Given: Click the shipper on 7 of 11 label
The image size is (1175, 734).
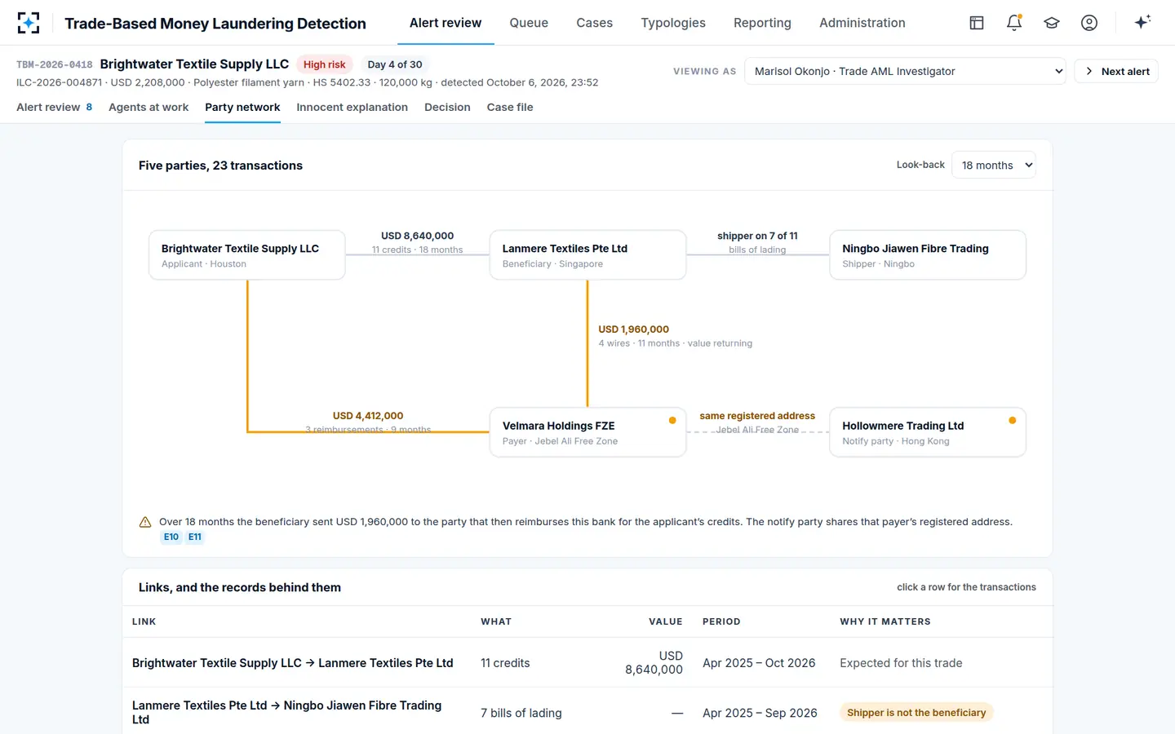Looking at the screenshot, I should [x=757, y=236].
